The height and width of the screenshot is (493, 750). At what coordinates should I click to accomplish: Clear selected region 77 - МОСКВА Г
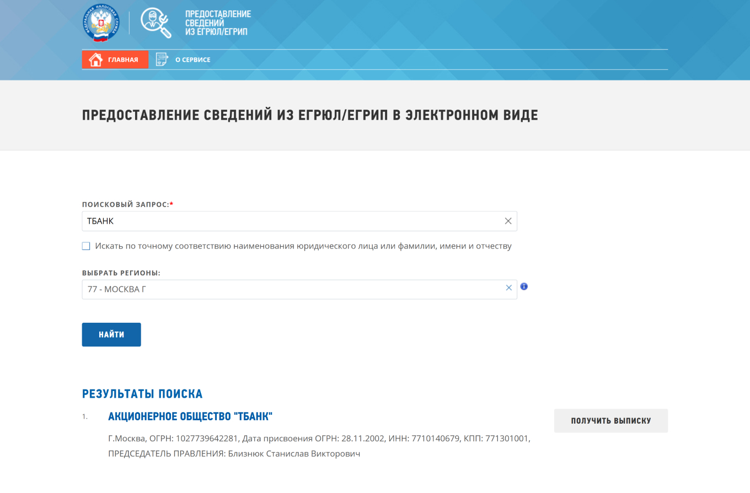(509, 288)
